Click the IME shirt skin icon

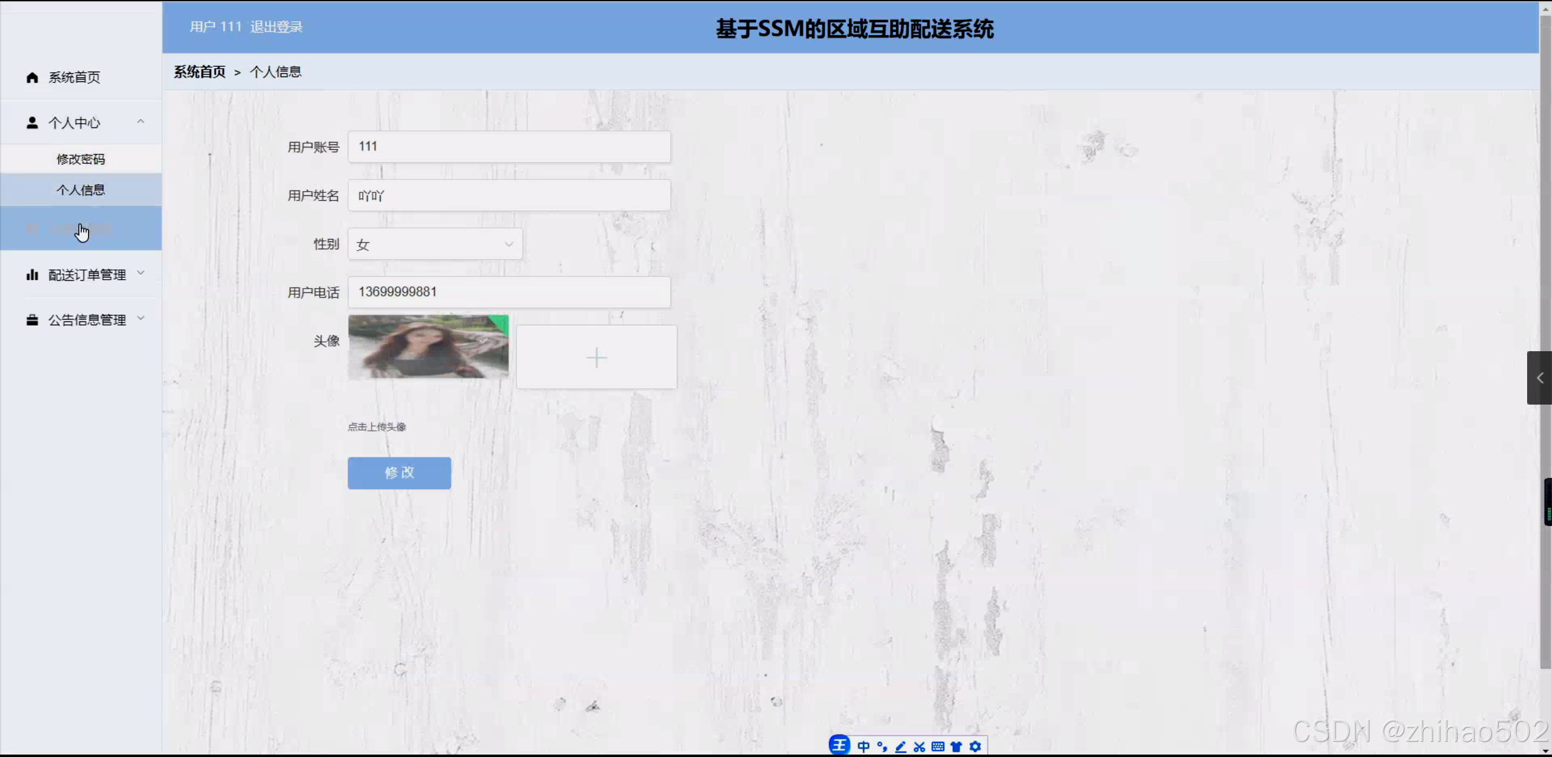[x=956, y=746]
